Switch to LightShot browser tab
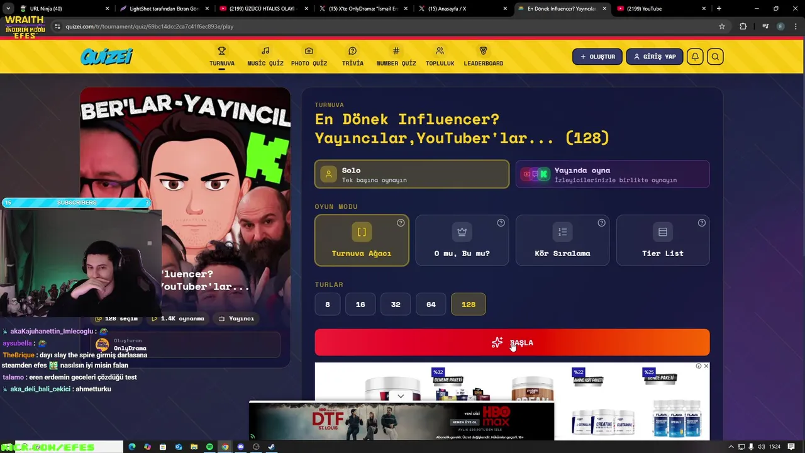Viewport: 805px width, 453px height. [x=164, y=9]
